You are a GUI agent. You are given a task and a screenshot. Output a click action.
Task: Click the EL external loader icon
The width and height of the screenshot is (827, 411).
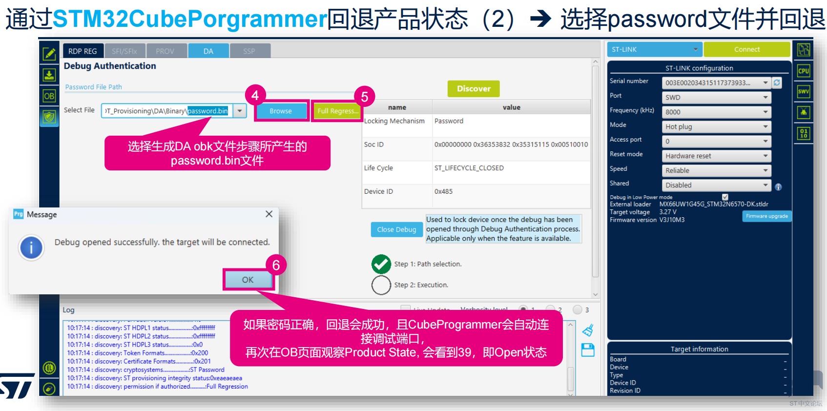49,368
